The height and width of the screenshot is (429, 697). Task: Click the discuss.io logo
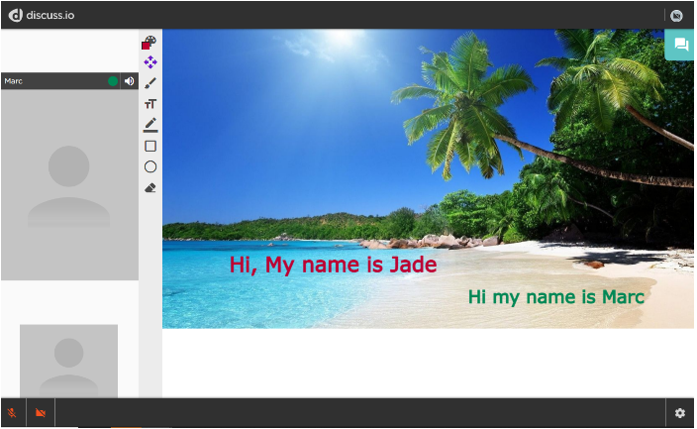tap(42, 15)
